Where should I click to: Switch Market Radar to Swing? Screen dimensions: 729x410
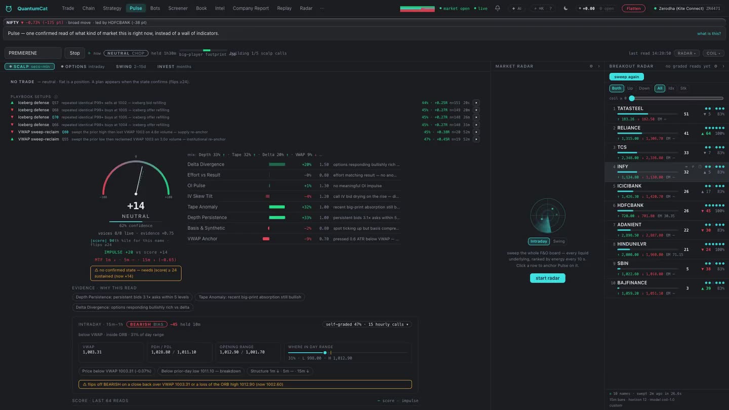click(x=559, y=241)
